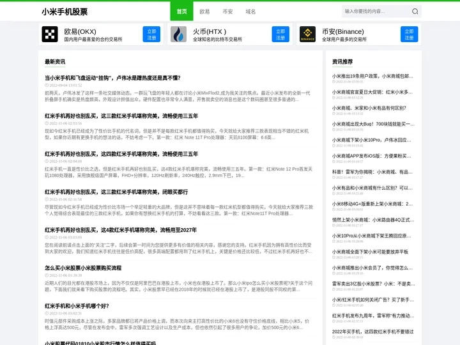The width and height of the screenshot is (460, 345).
Task: Open article 当小米手机和飞盘运动"挂钩"
Action: [x=112, y=78]
